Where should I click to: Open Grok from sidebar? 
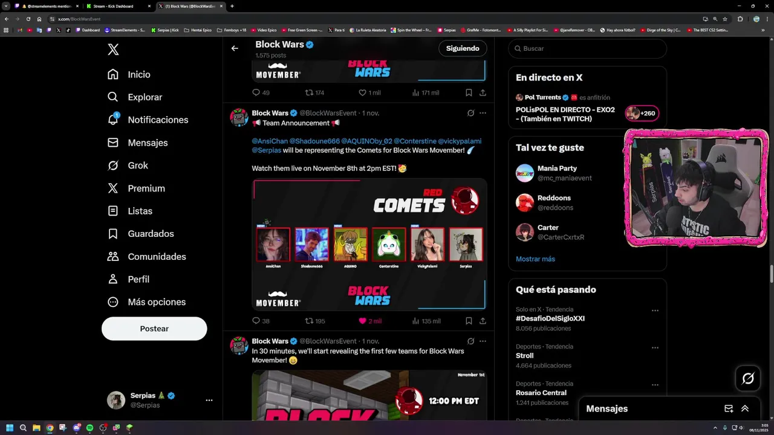click(x=128, y=165)
